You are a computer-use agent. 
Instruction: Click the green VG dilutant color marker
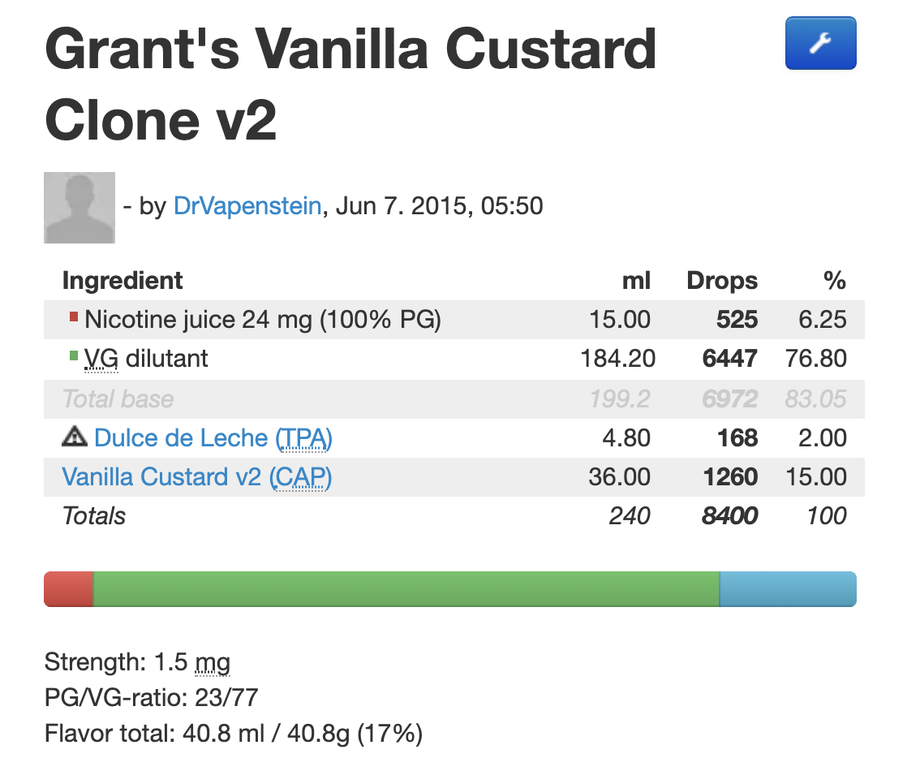point(74,355)
